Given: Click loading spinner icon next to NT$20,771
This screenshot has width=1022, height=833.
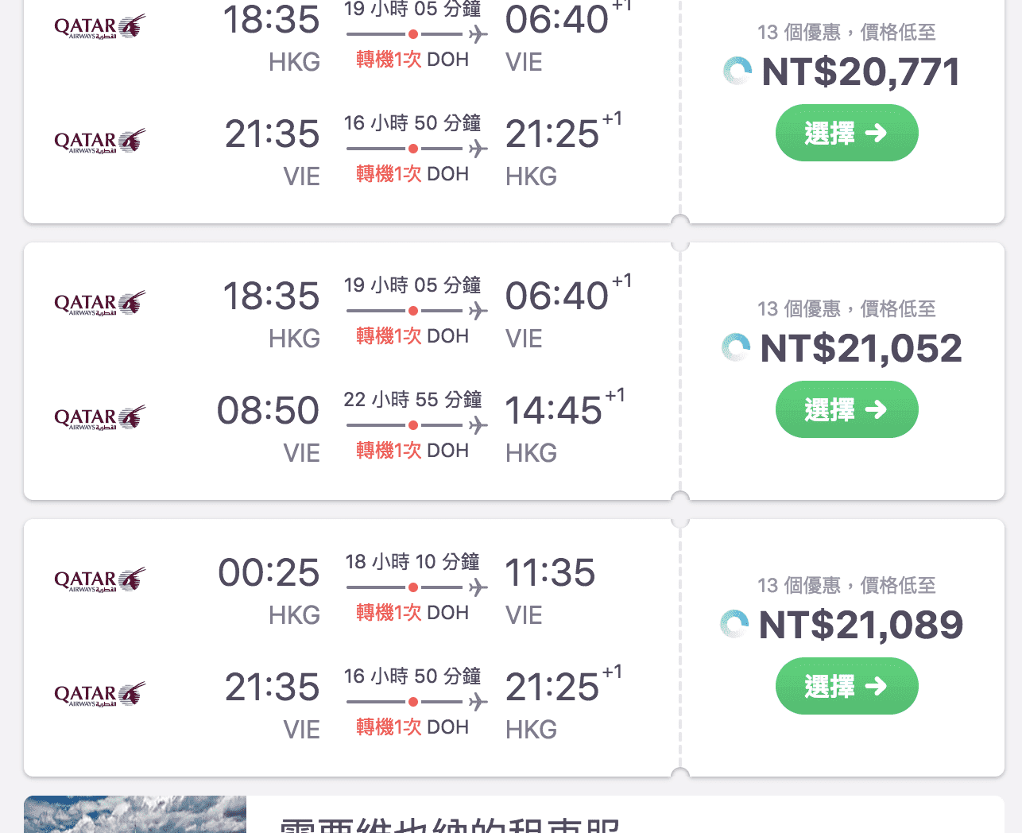Looking at the screenshot, I should point(737,72).
